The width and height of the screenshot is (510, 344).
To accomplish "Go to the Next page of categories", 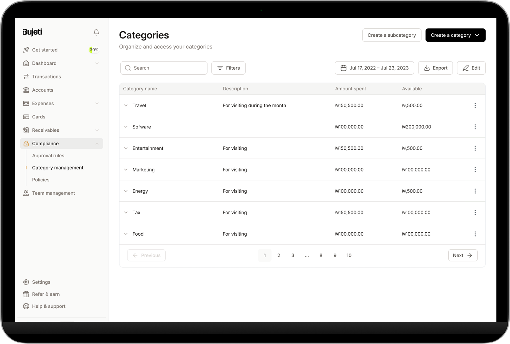I will coord(462,255).
